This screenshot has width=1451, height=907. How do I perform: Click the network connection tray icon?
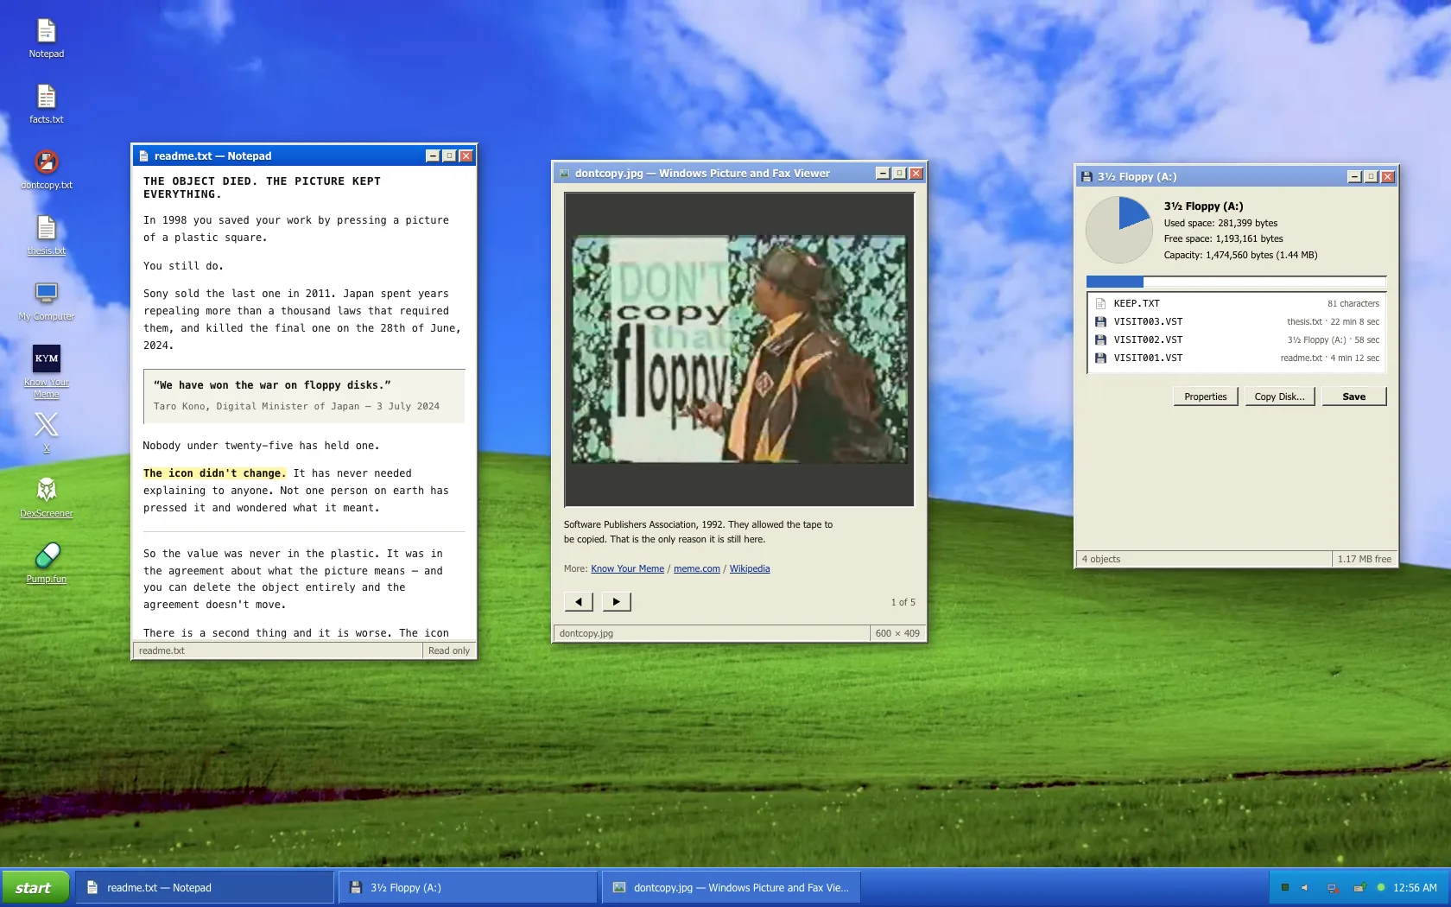tap(1333, 888)
